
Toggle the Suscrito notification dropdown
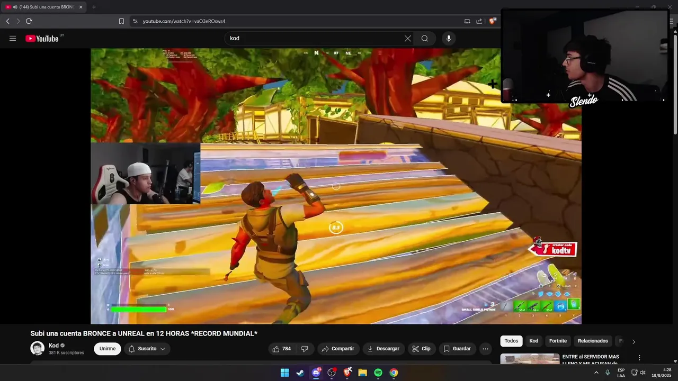147,349
